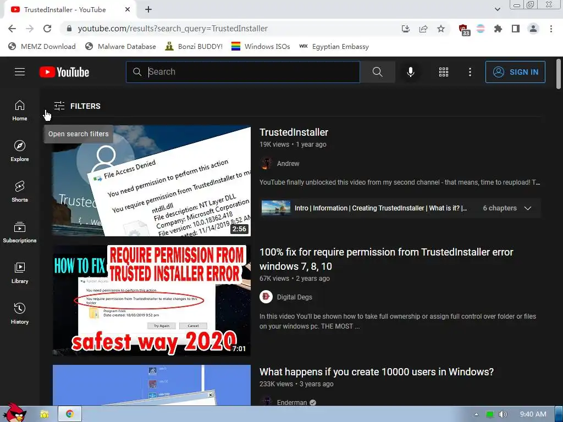The image size is (563, 422).
Task: Open the Malware Database bookmark
Action: tap(120, 47)
